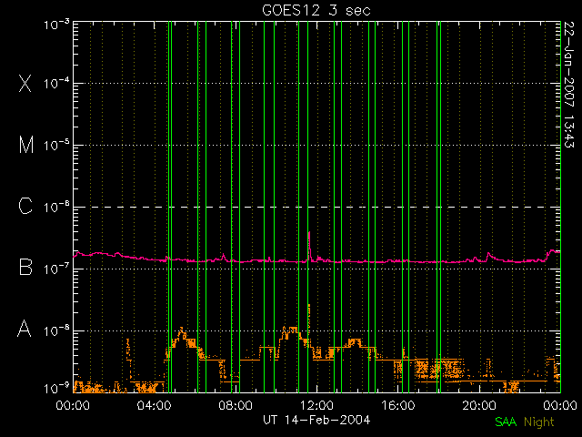Click the 10⁻⁸ y-axis tick label
Screen dimensions: 582x437
(56, 330)
